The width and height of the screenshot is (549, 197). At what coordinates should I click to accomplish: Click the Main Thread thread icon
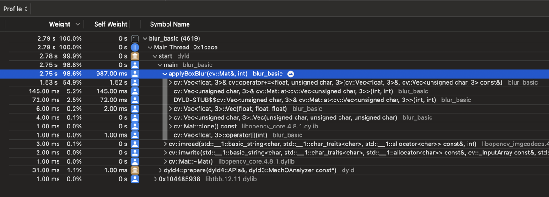click(135, 48)
